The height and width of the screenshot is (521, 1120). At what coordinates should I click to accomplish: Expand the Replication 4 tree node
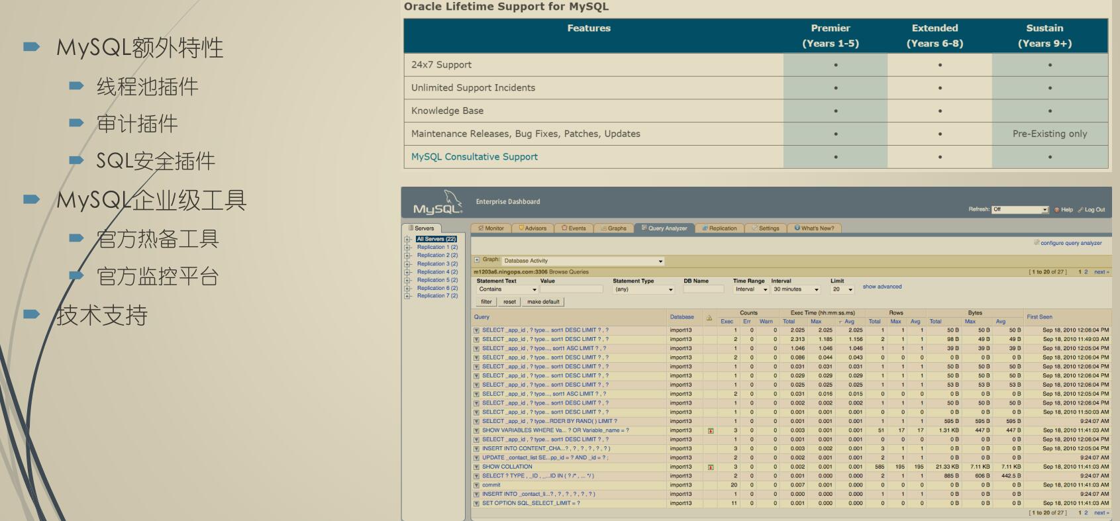coord(408,271)
